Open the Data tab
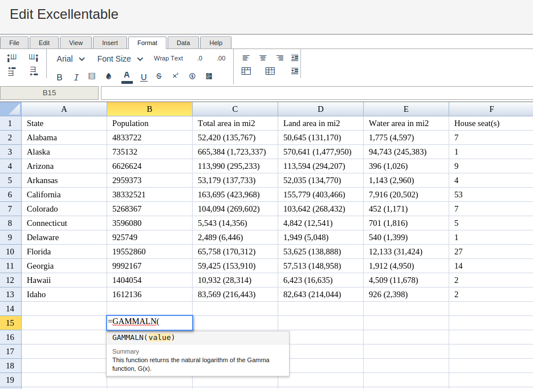The height and width of the screenshot is (389, 533). [x=183, y=43]
